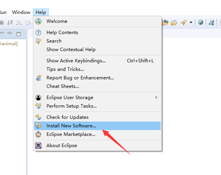Click the Step Into toolbar icon
Screen dimensions: 221x175
pos(19,22)
